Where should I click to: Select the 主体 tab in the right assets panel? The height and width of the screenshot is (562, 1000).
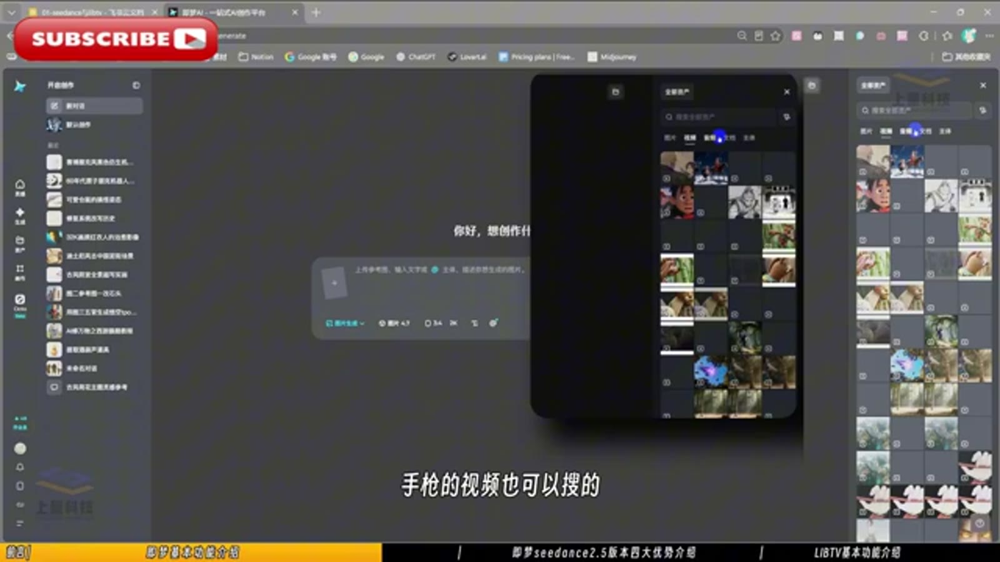(945, 131)
